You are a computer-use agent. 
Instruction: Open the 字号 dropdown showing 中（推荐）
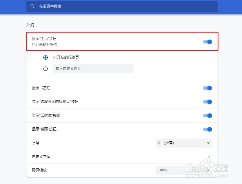point(184,143)
